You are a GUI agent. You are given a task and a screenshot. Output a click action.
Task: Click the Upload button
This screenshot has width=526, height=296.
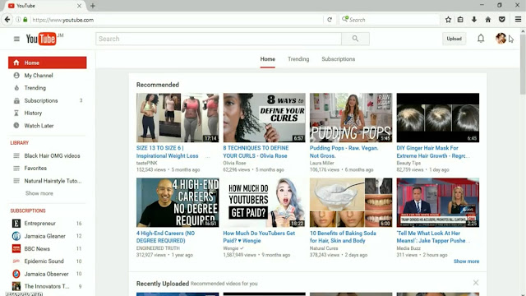(x=454, y=39)
